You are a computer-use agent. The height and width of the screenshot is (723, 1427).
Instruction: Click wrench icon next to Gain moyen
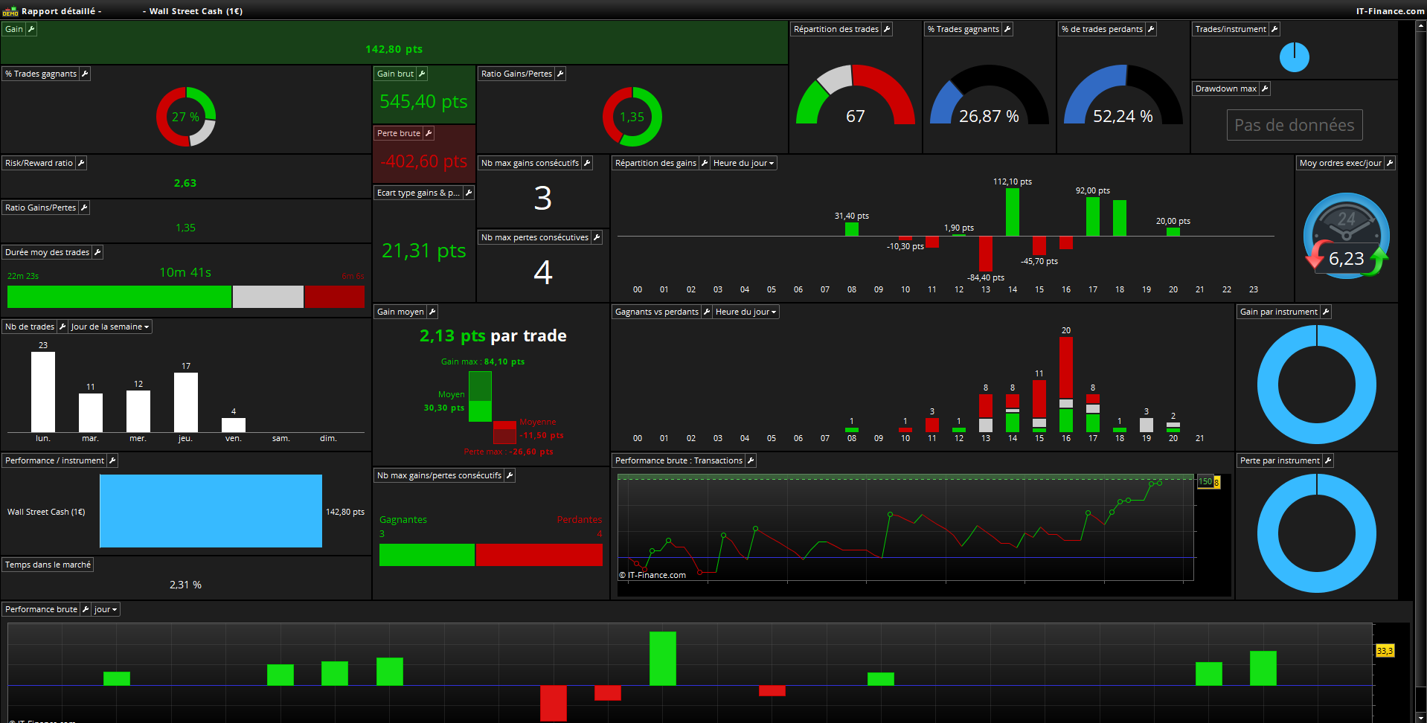coord(432,312)
